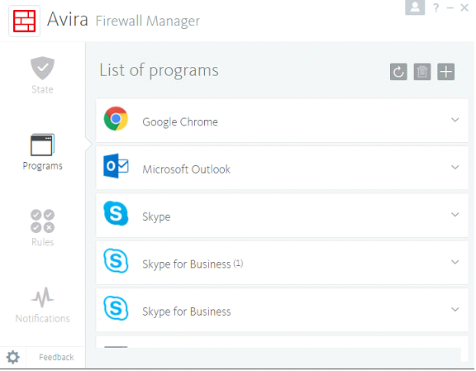The image size is (476, 371).
Task: Select the Microsoft Outlook program name
Action: pos(187,169)
